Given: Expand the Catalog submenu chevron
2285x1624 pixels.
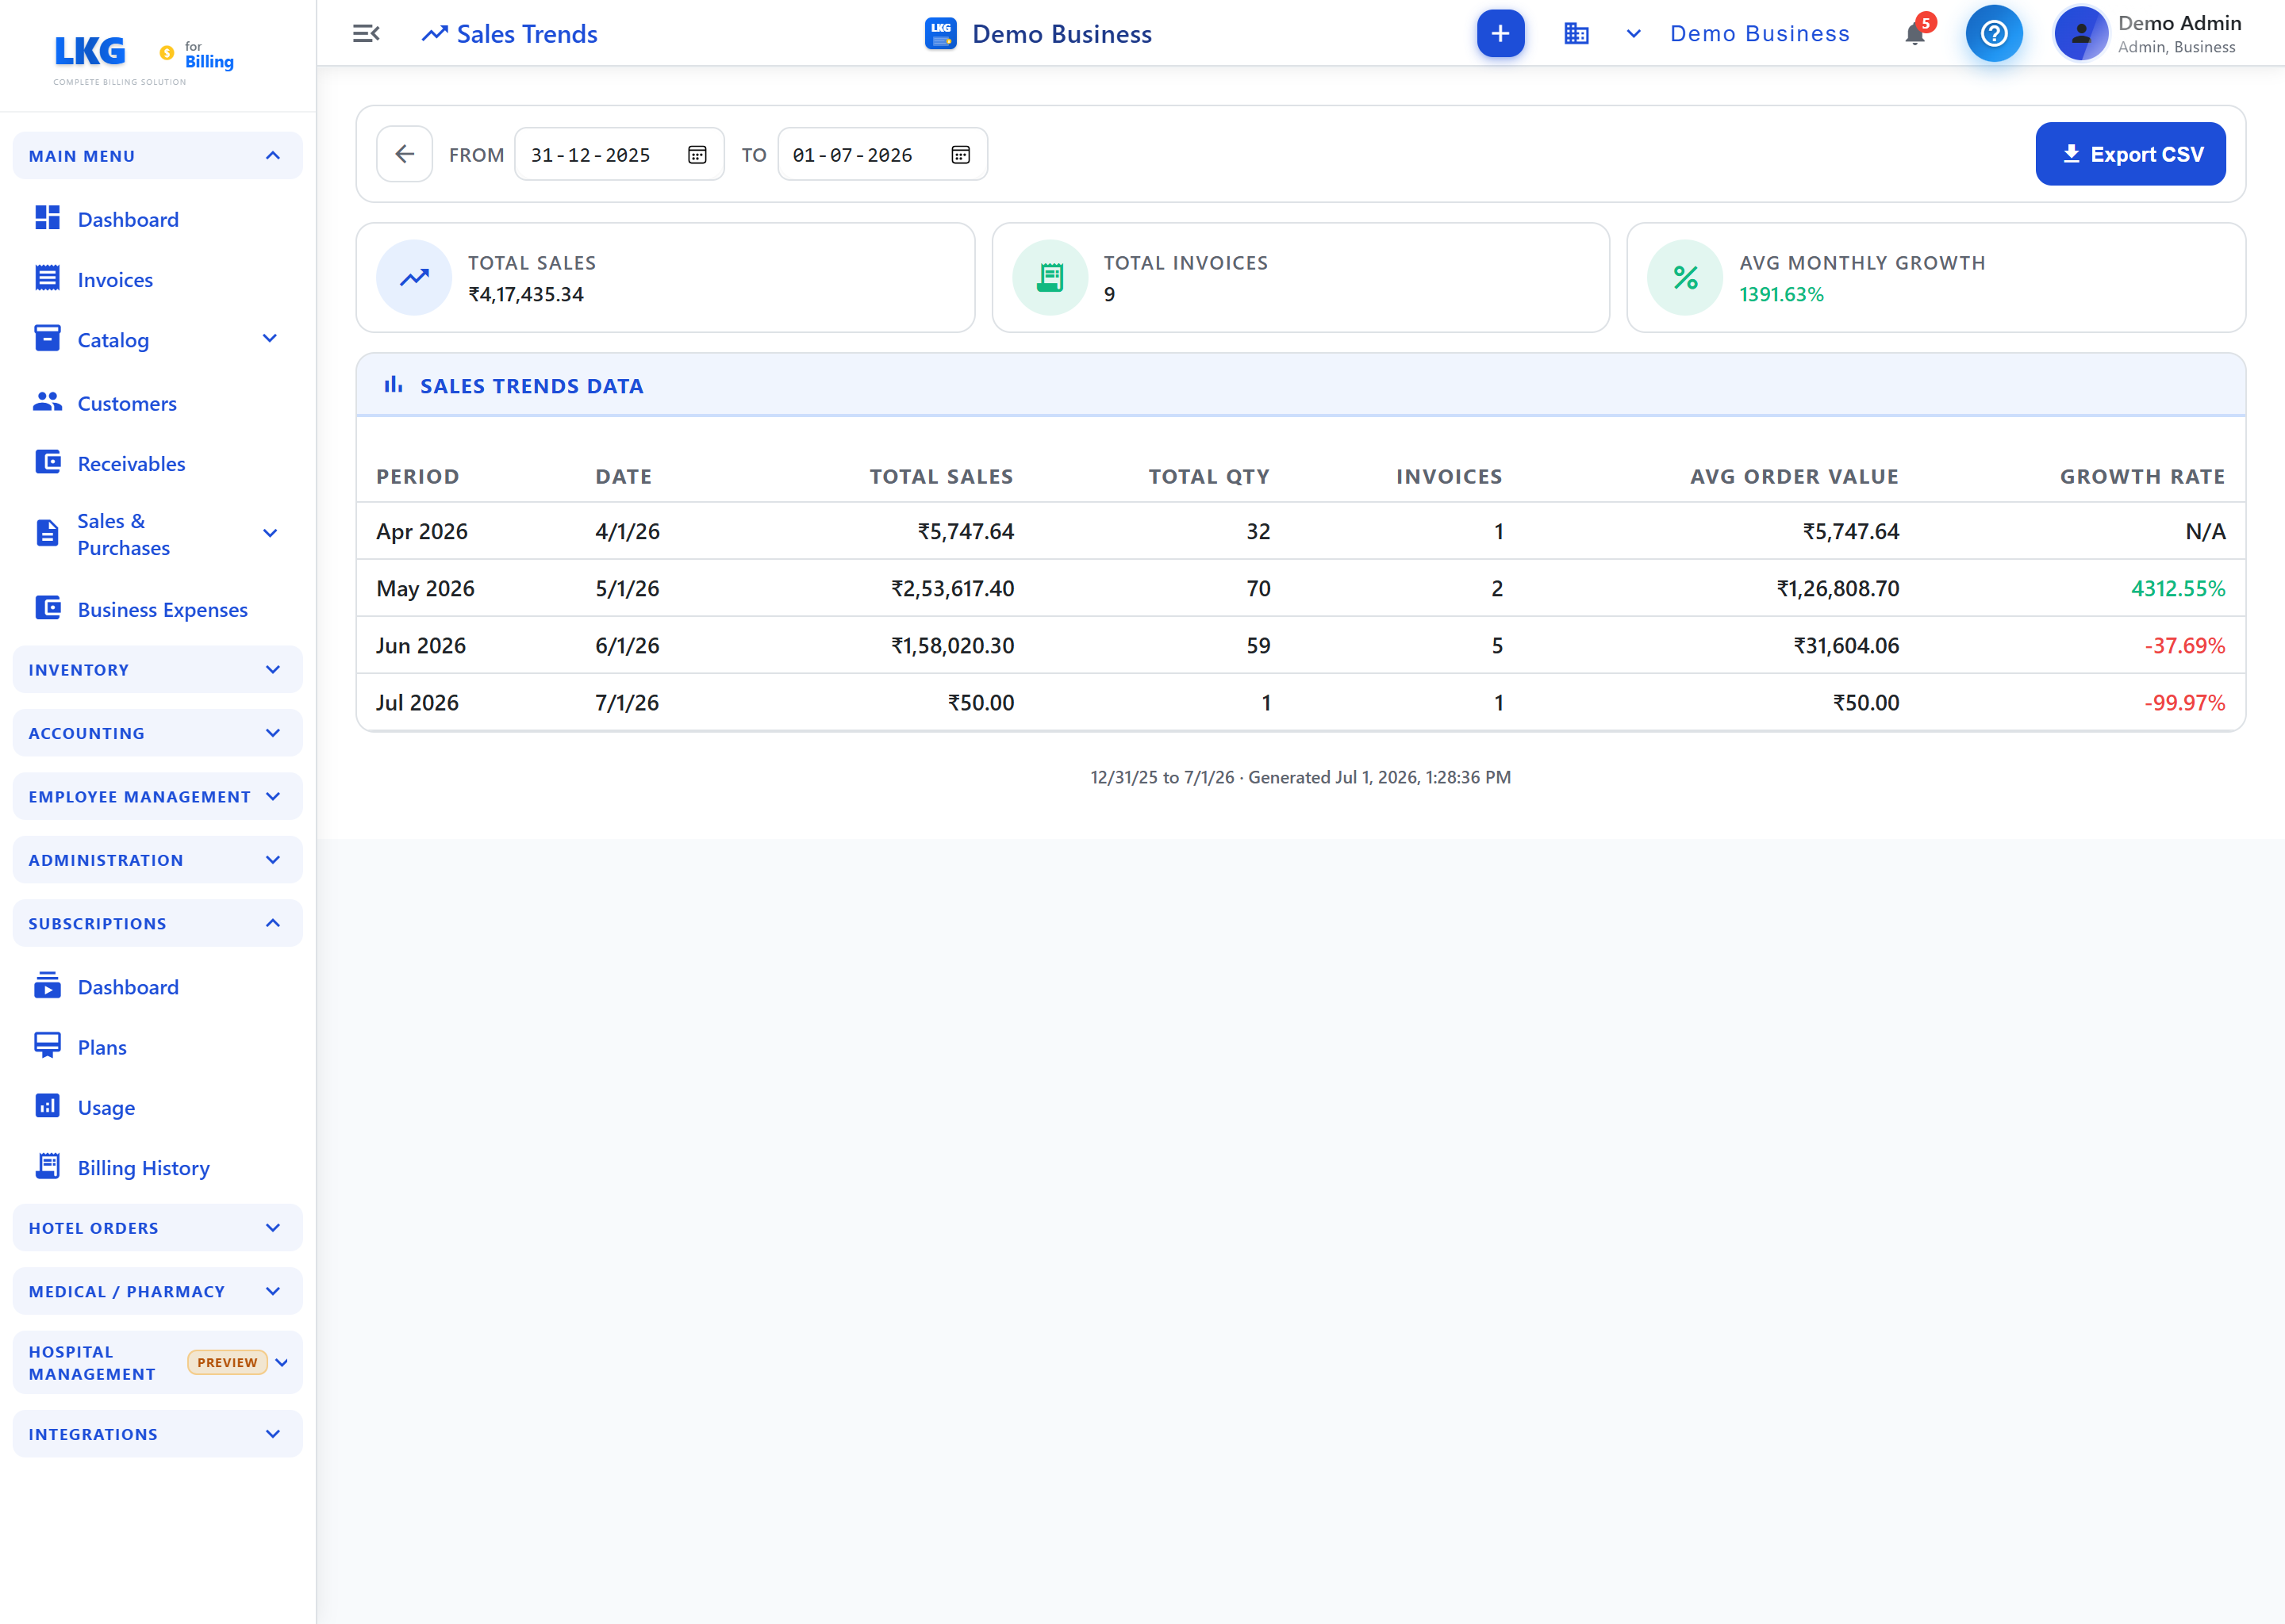Looking at the screenshot, I should click(269, 339).
